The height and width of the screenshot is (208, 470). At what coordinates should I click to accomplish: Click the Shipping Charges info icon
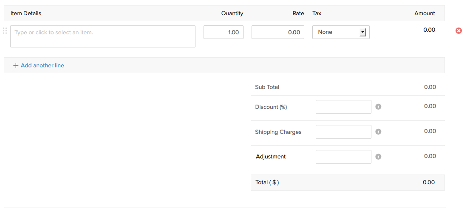click(378, 132)
